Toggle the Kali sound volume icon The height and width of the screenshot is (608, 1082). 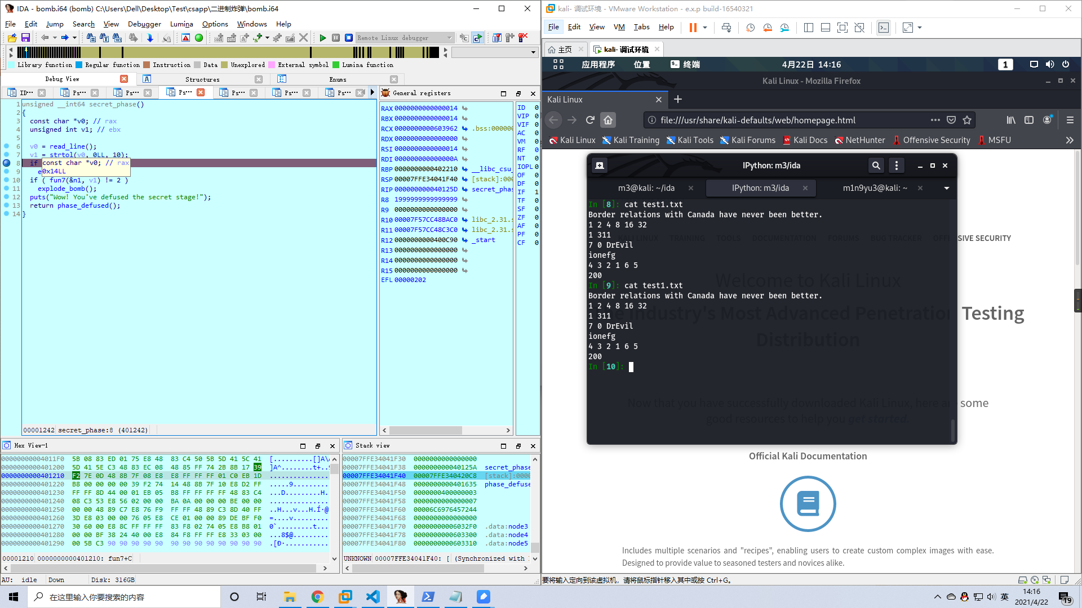[1049, 65]
